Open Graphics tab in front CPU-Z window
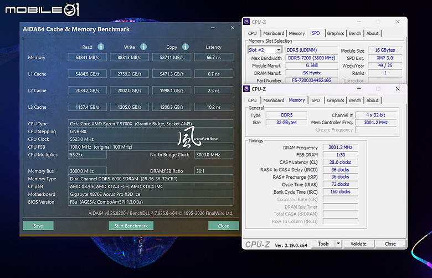The width and height of the screenshot is (432, 278). 335,100
